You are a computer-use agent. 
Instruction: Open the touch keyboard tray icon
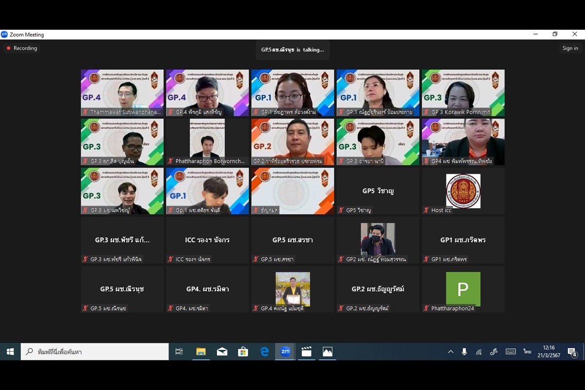click(x=510, y=351)
